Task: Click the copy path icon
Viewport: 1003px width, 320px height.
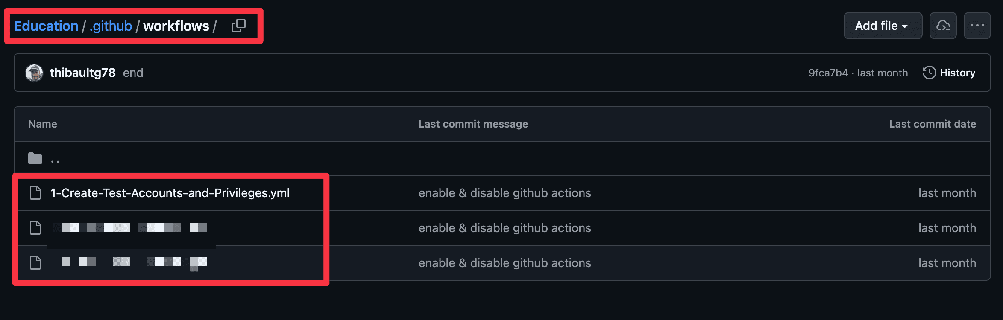Action: click(238, 26)
